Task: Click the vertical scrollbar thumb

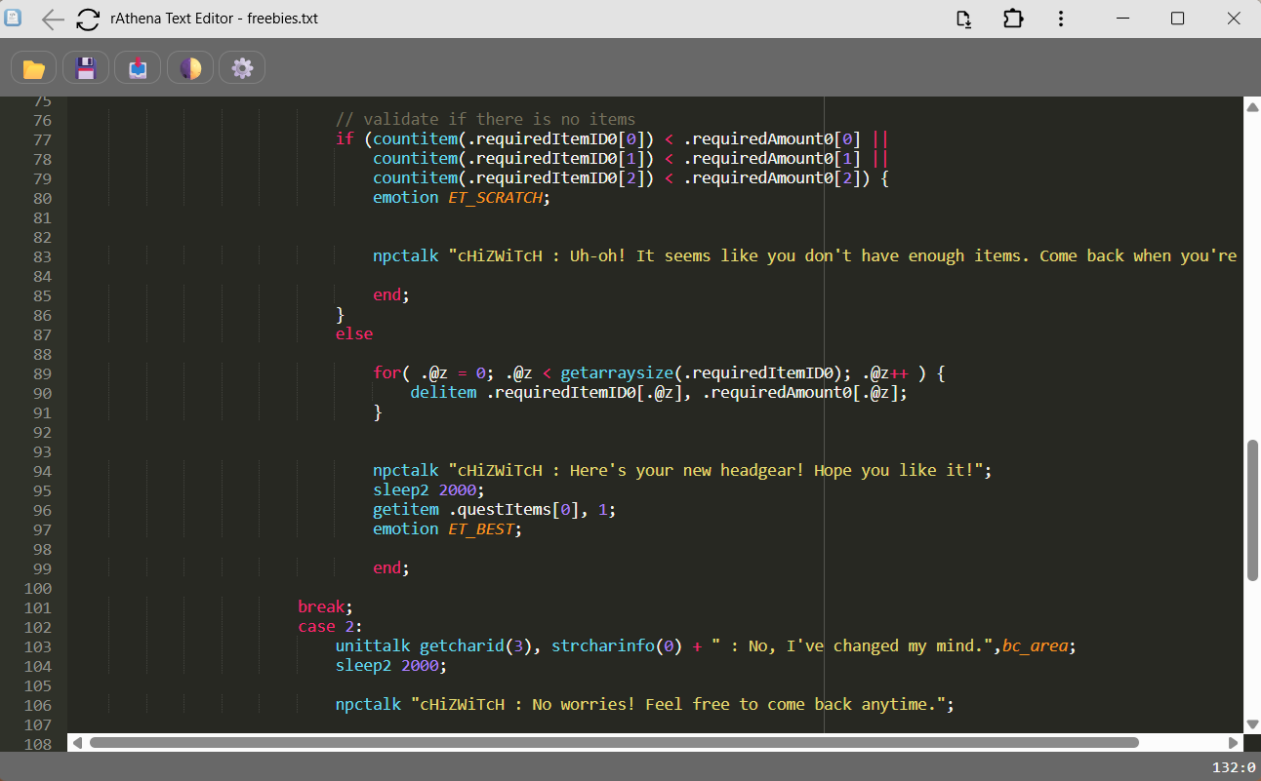Action: (x=1252, y=511)
